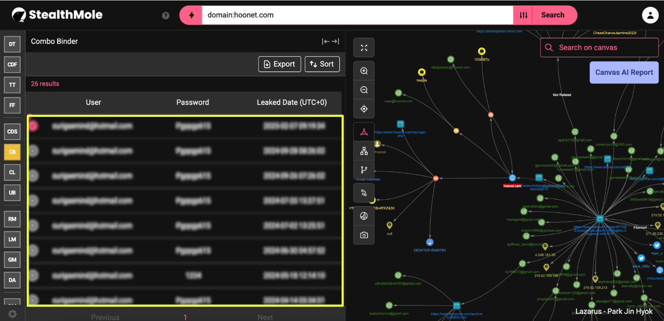Select the row with password 1234
Screen dimensions: 664x321
33,276
